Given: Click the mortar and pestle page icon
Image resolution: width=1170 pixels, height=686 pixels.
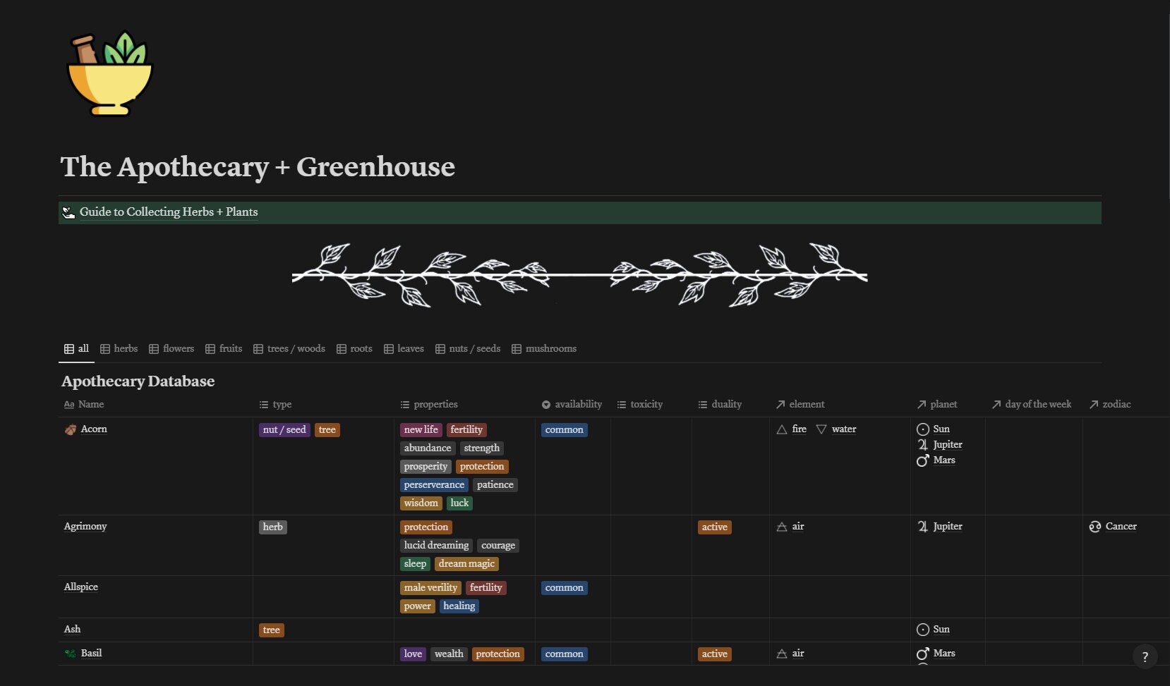Looking at the screenshot, I should point(109,73).
